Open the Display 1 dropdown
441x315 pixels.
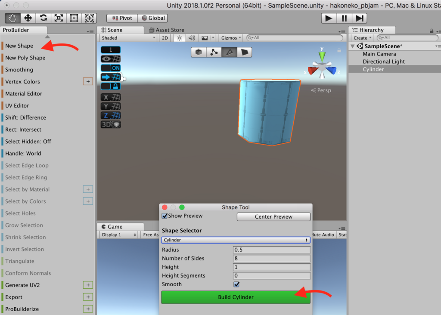(x=118, y=235)
